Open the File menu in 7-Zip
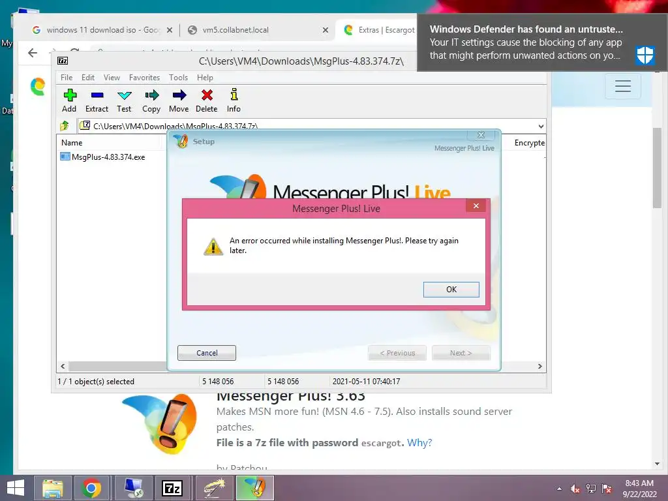The image size is (668, 501). click(67, 78)
